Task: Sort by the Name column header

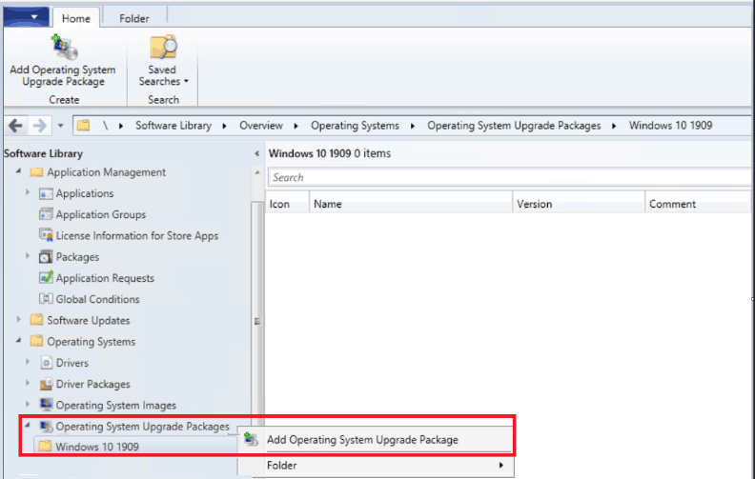Action: click(411, 204)
